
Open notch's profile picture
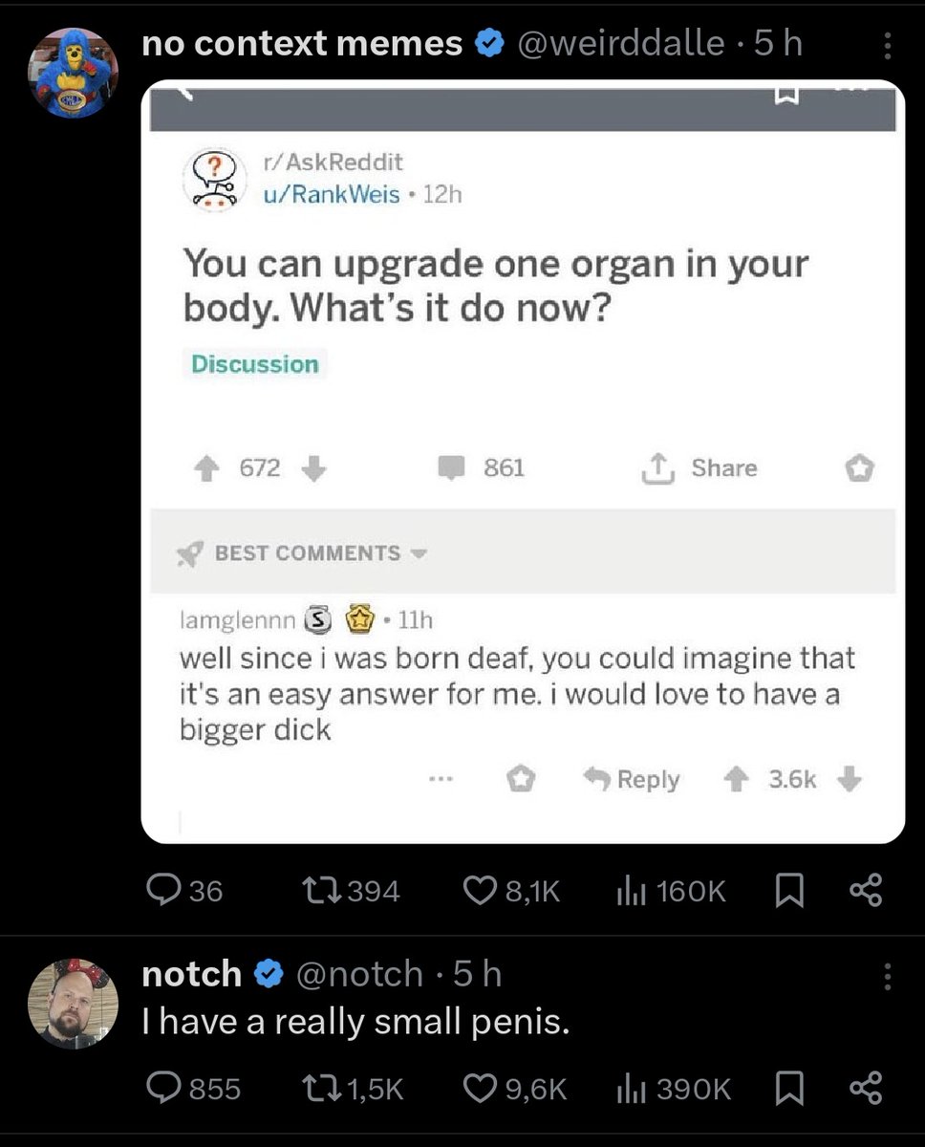point(73,1004)
